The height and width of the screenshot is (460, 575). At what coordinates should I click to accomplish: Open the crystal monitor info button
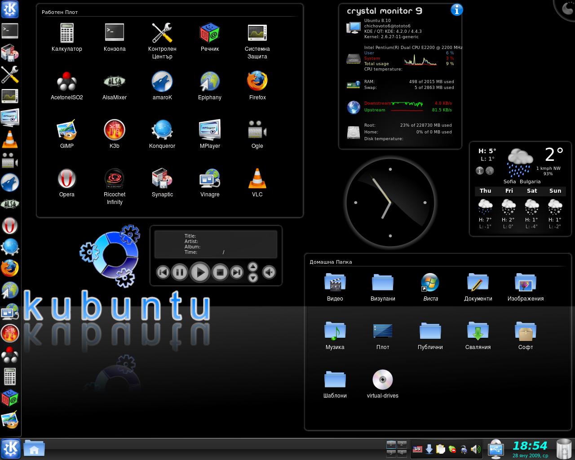456,9
